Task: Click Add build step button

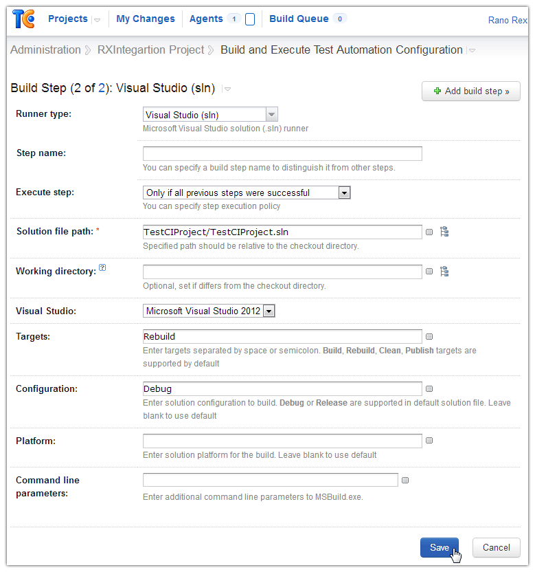Action: (471, 91)
